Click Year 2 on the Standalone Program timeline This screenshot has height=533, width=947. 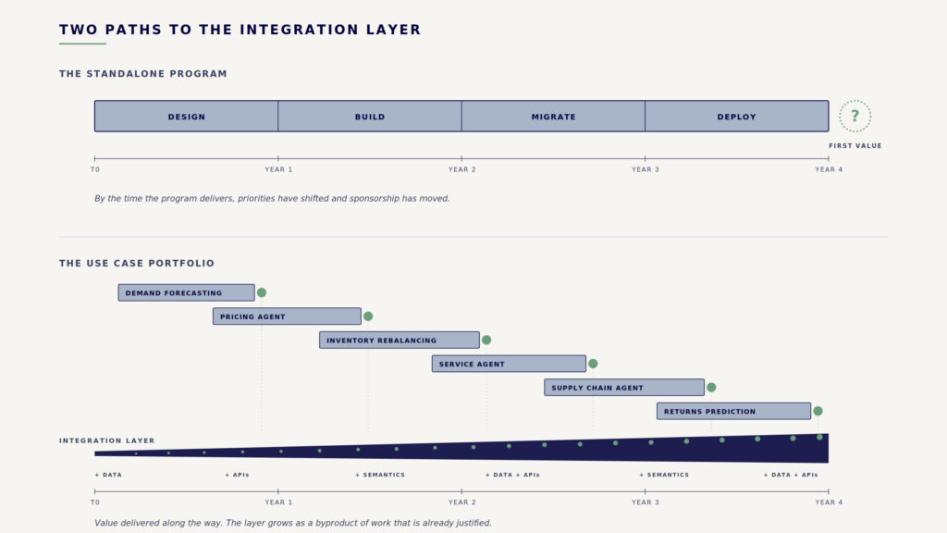pyautogui.click(x=461, y=169)
